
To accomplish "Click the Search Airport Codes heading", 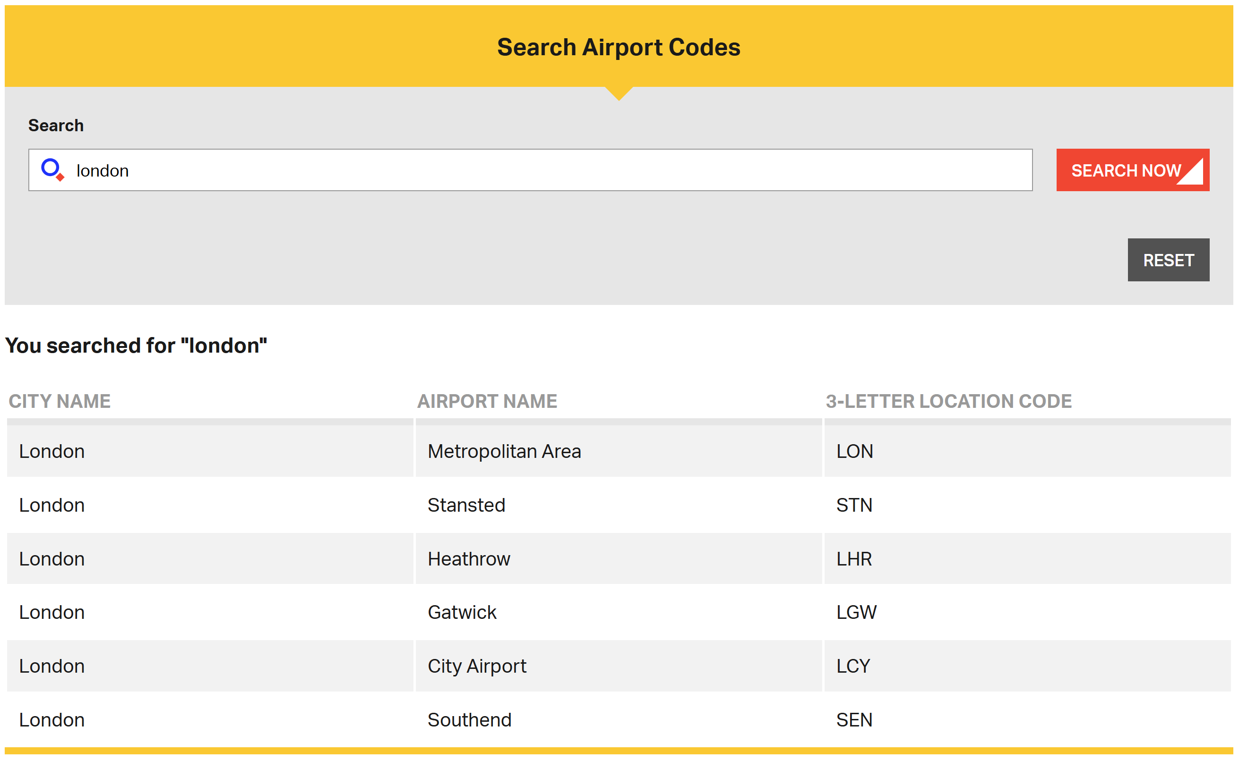I will click(x=618, y=47).
